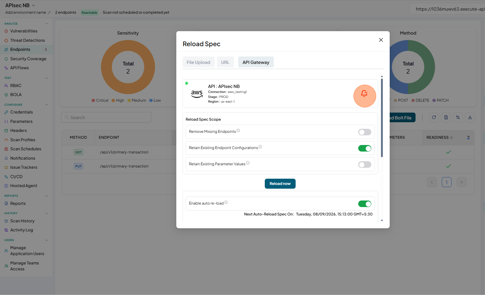
Task: Click the info icon beside Enable auto re-load
Action: click(226, 202)
